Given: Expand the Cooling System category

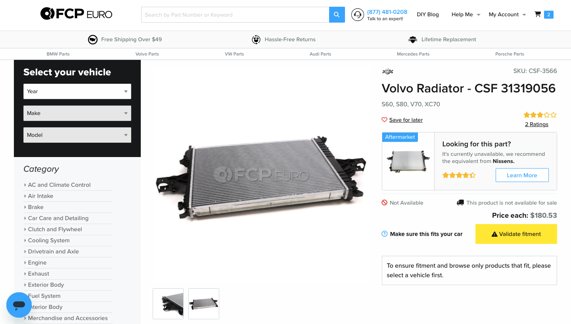Looking at the screenshot, I should 49,240.
